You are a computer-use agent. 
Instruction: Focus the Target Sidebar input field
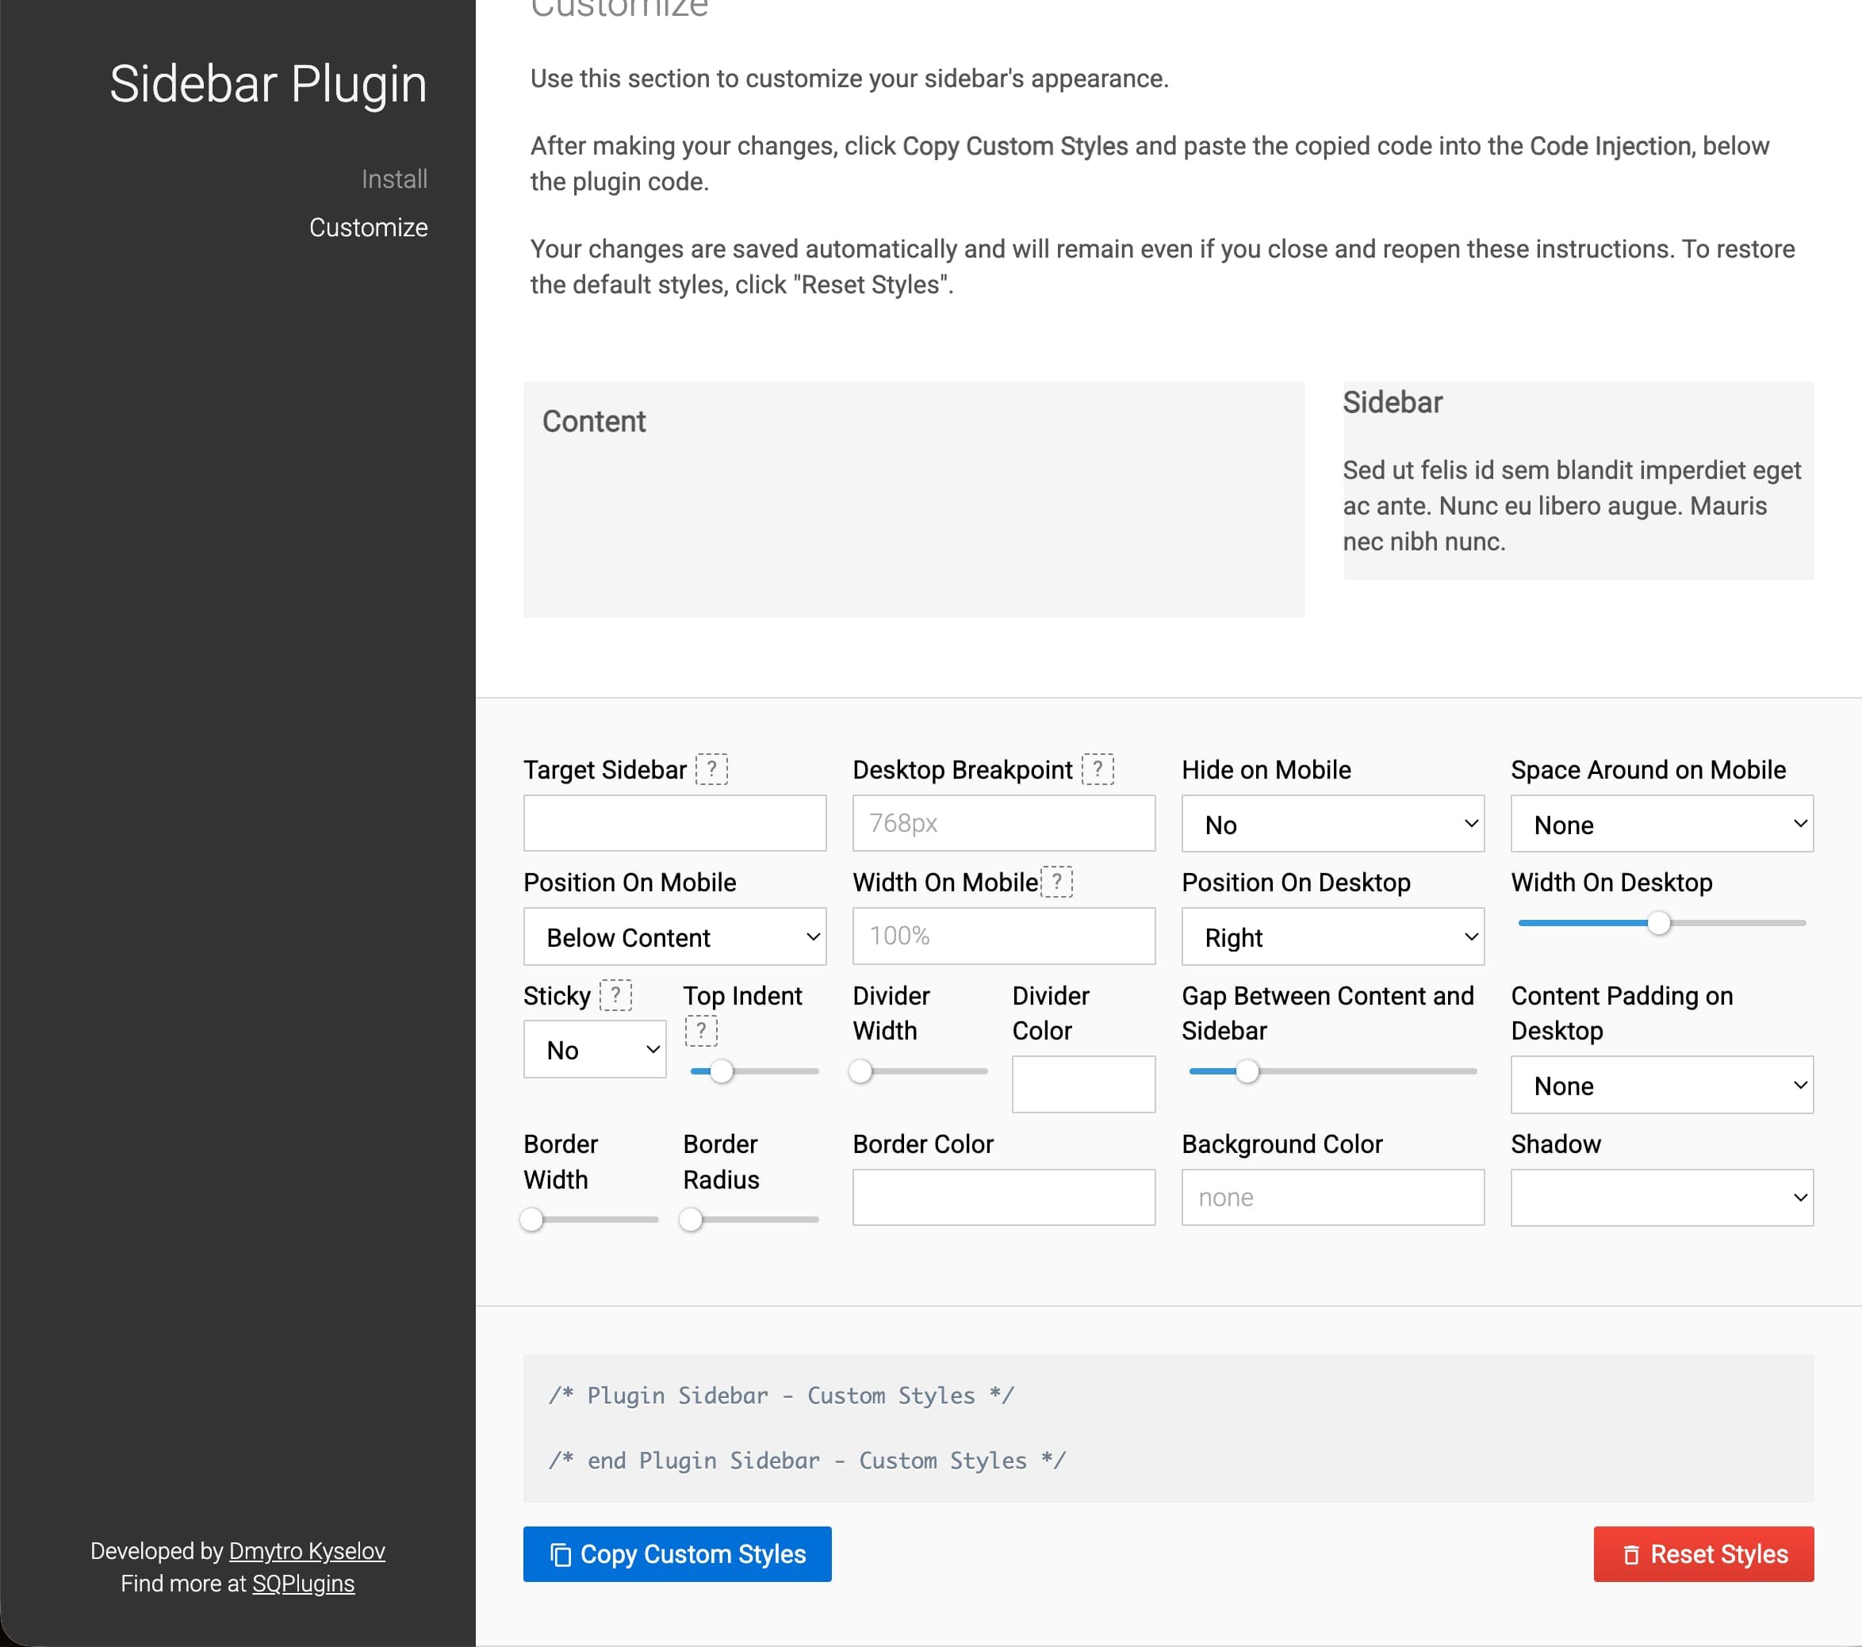pos(674,822)
